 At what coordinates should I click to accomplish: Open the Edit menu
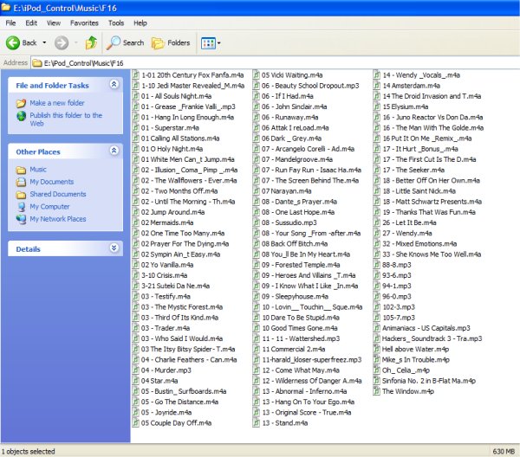pos(31,23)
